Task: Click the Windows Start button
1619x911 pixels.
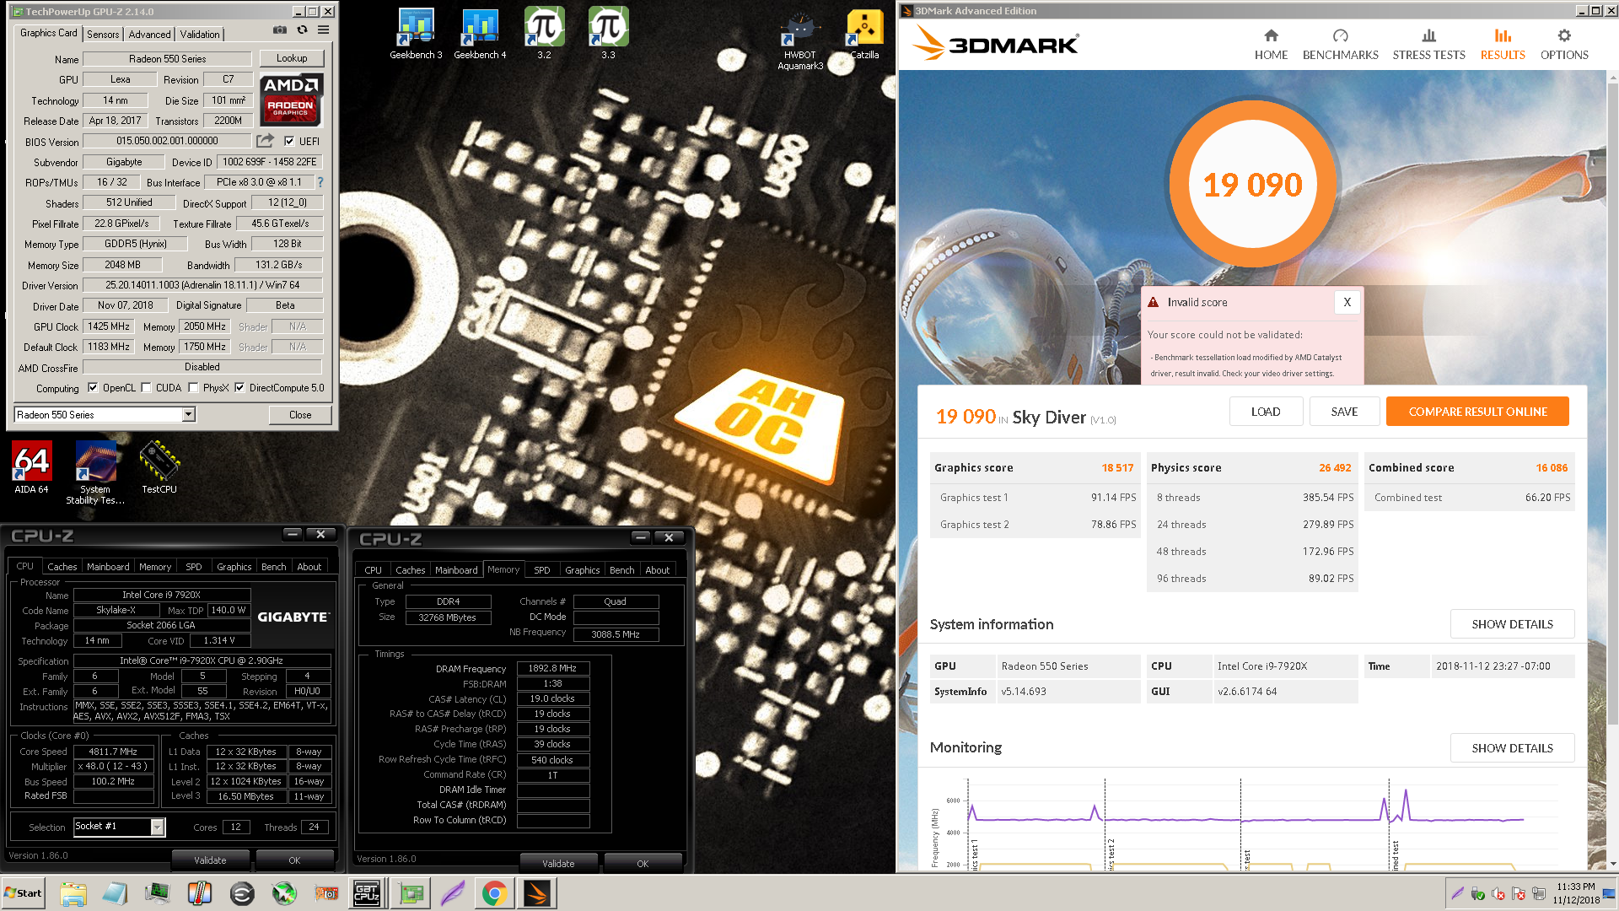Action: click(x=24, y=893)
